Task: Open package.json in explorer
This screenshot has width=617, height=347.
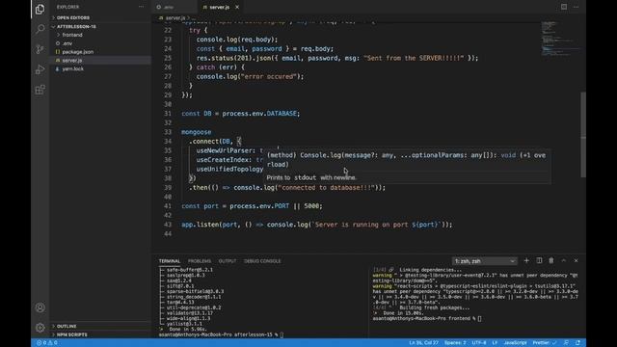Action: (x=77, y=52)
